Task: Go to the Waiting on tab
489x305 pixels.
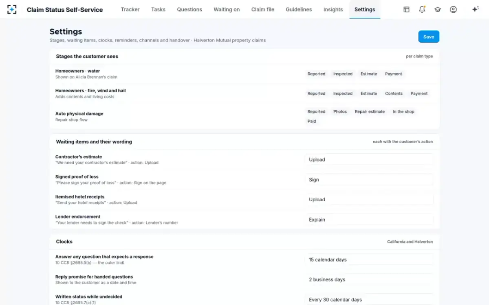Action: click(227, 9)
